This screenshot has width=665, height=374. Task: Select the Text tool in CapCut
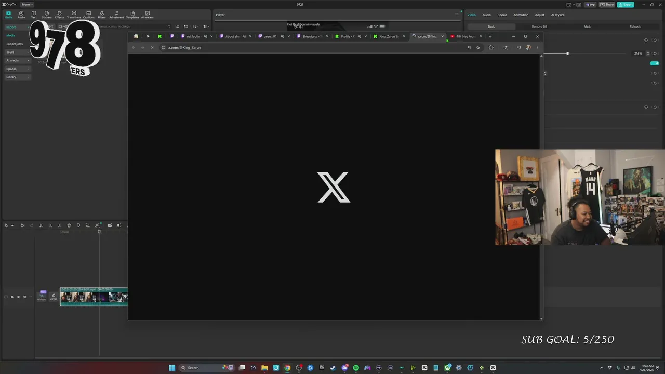click(x=34, y=15)
